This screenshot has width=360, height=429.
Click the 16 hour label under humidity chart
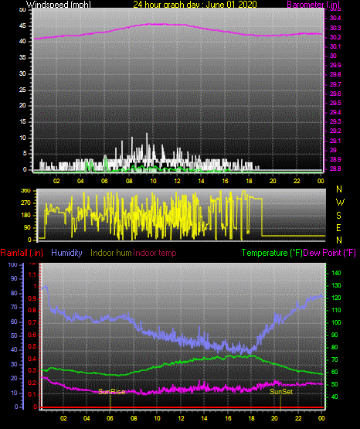coord(228,418)
